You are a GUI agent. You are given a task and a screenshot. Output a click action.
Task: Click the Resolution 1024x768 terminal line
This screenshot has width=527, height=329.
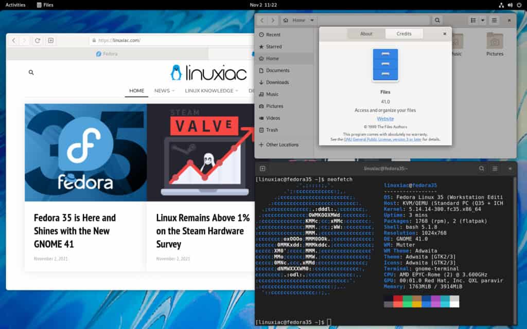click(x=415, y=233)
